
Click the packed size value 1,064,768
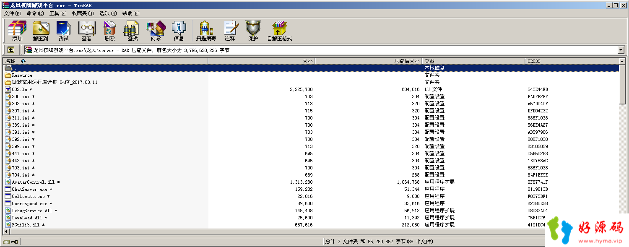coord(408,182)
